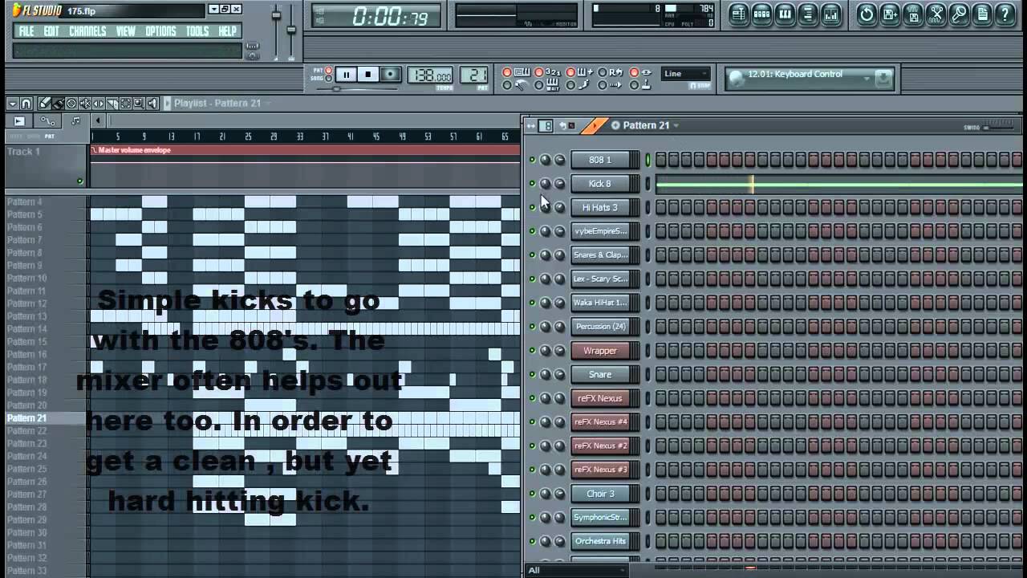Open the audio editor scissors icon
Viewport: 1027px width, 578px height.
coord(936,14)
